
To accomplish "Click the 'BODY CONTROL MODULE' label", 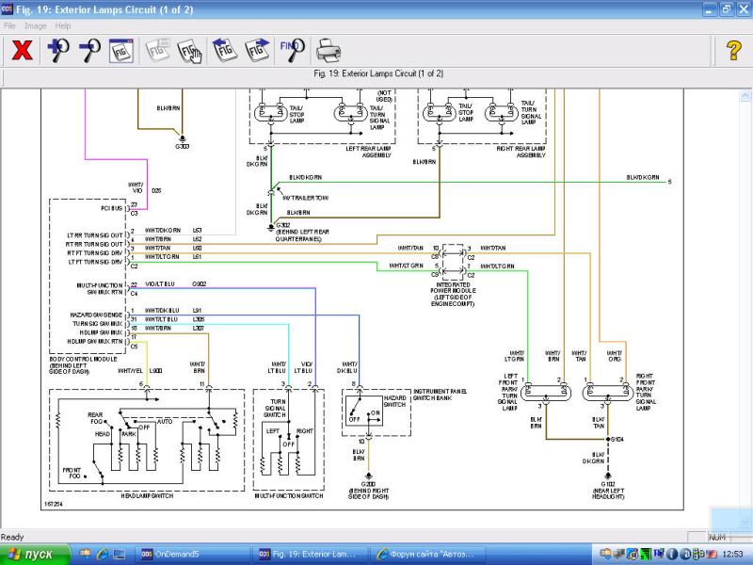I will point(83,359).
